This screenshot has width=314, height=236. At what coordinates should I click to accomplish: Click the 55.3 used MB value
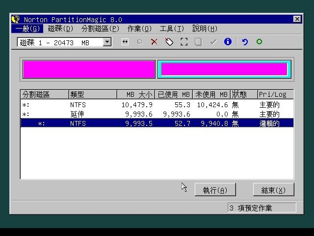click(182, 105)
